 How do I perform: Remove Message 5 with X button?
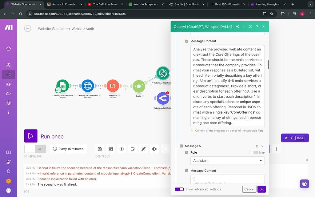click(262, 146)
